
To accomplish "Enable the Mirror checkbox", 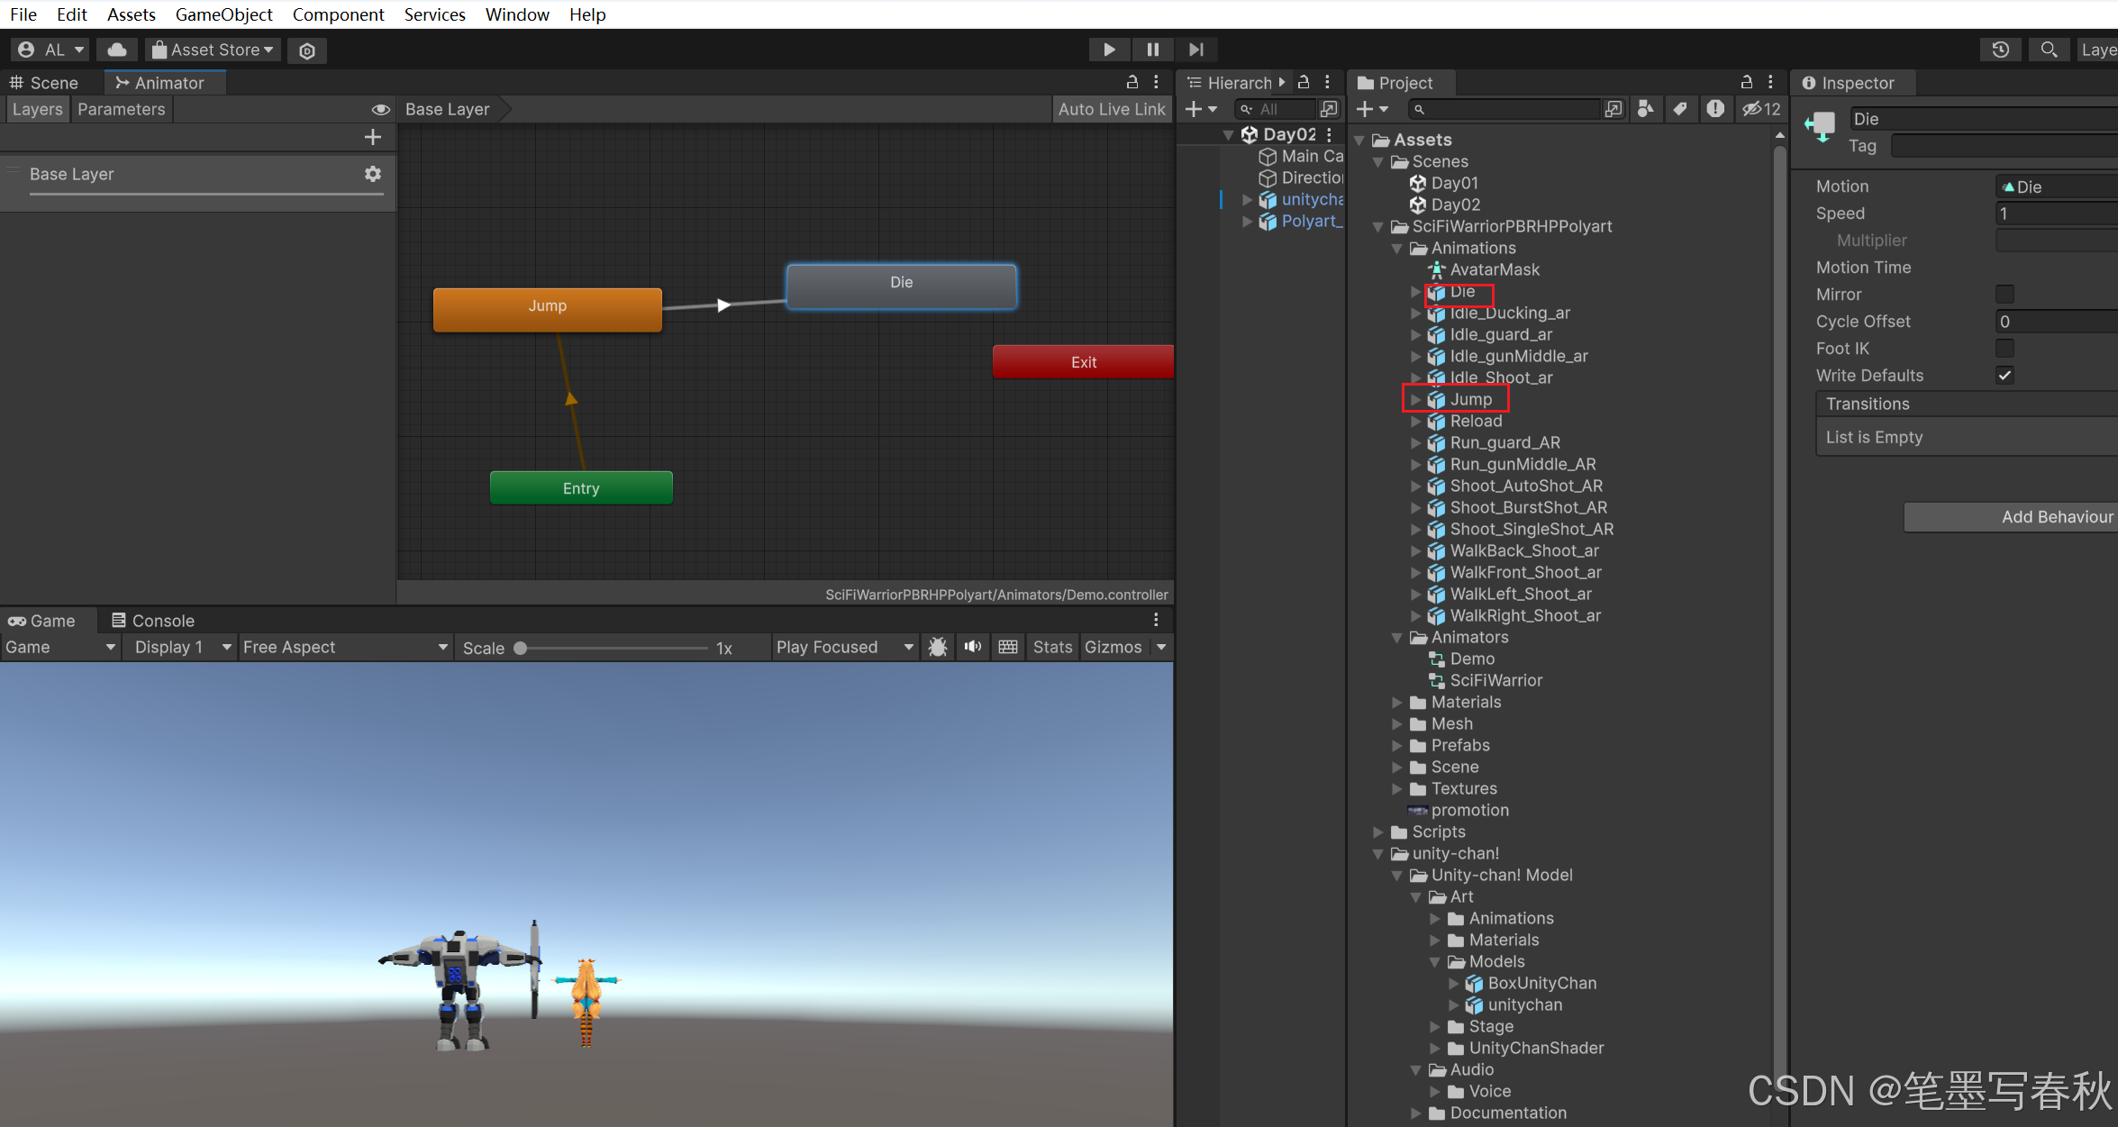I will pos(2004,295).
